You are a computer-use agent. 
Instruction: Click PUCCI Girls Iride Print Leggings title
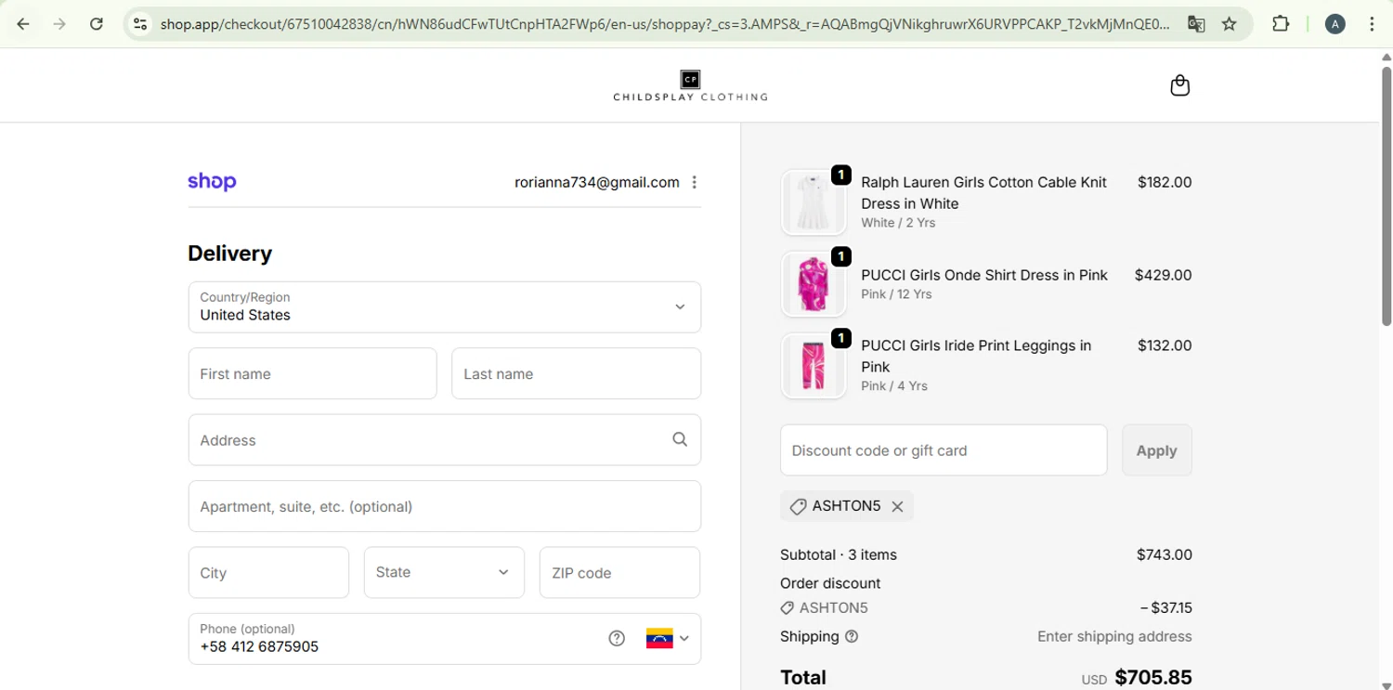[976, 356]
